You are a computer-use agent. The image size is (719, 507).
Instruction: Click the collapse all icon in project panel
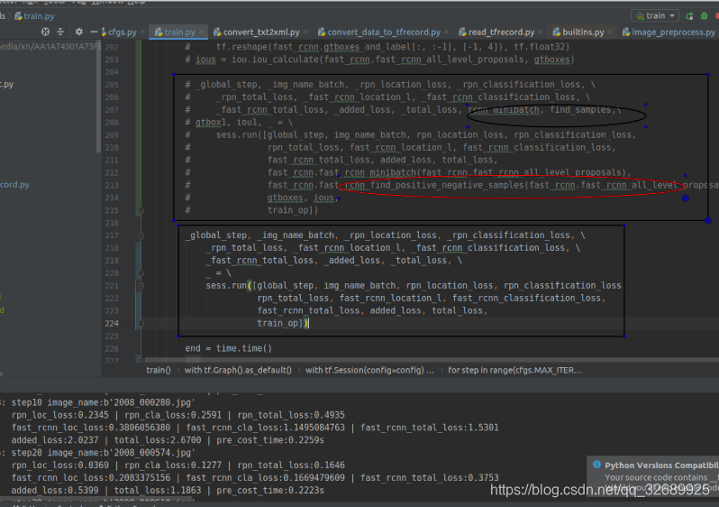[x=60, y=32]
